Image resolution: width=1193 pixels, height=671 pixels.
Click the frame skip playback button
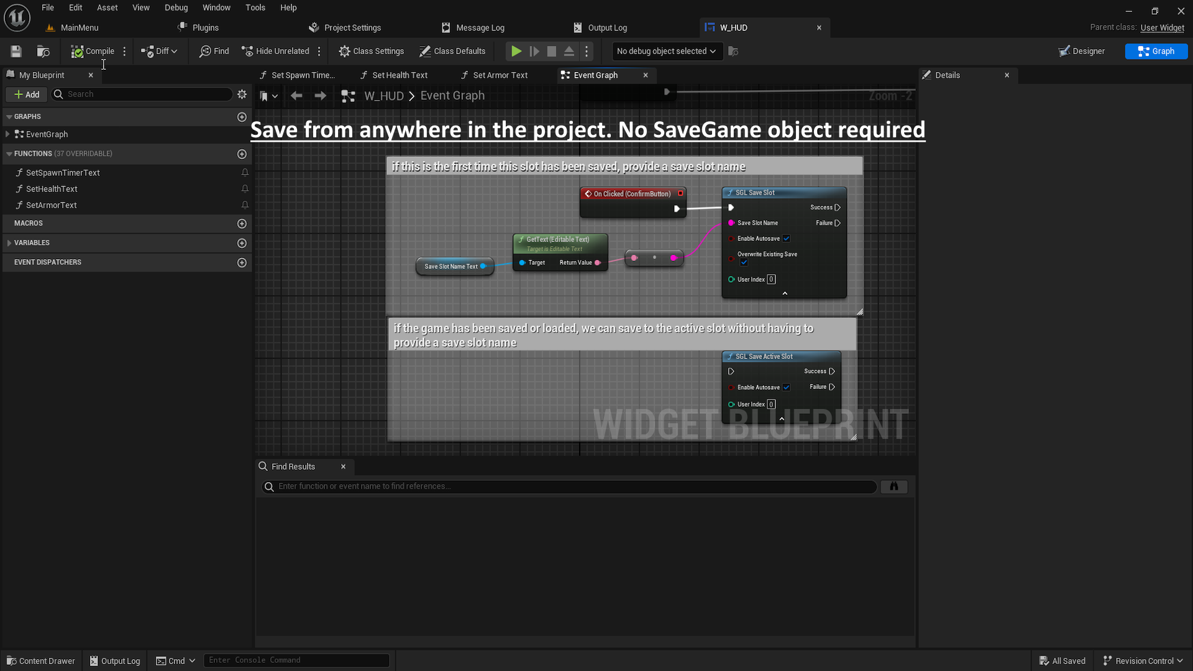point(534,52)
